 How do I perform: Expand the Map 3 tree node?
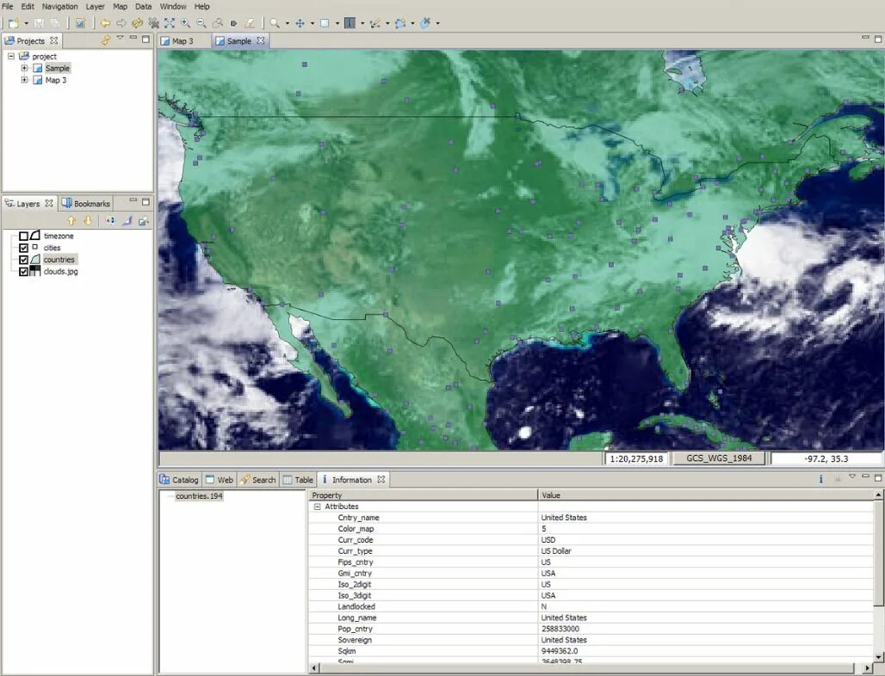point(24,79)
